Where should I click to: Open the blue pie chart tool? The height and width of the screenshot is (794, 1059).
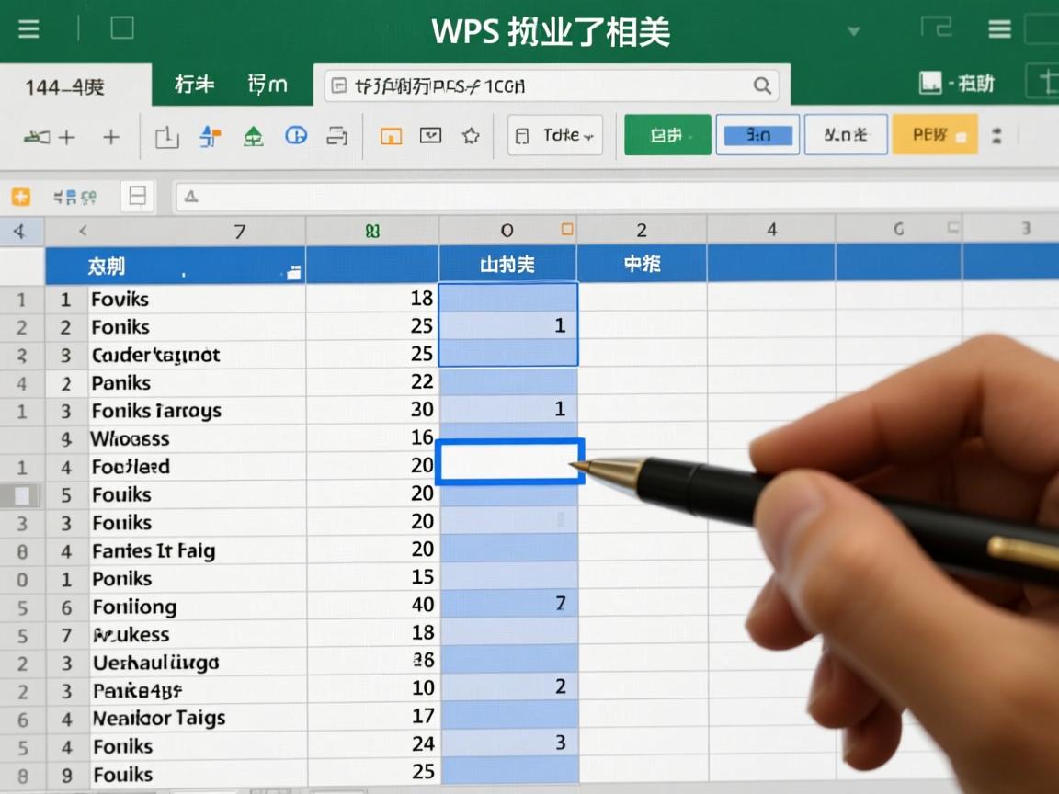pyautogui.click(x=296, y=135)
